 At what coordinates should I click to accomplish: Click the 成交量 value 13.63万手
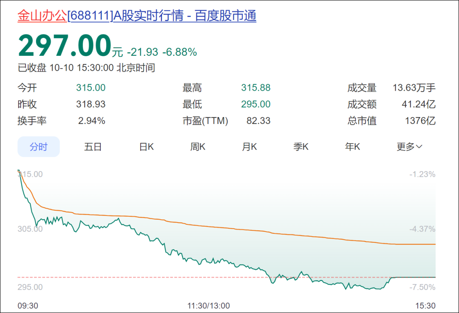click(414, 88)
